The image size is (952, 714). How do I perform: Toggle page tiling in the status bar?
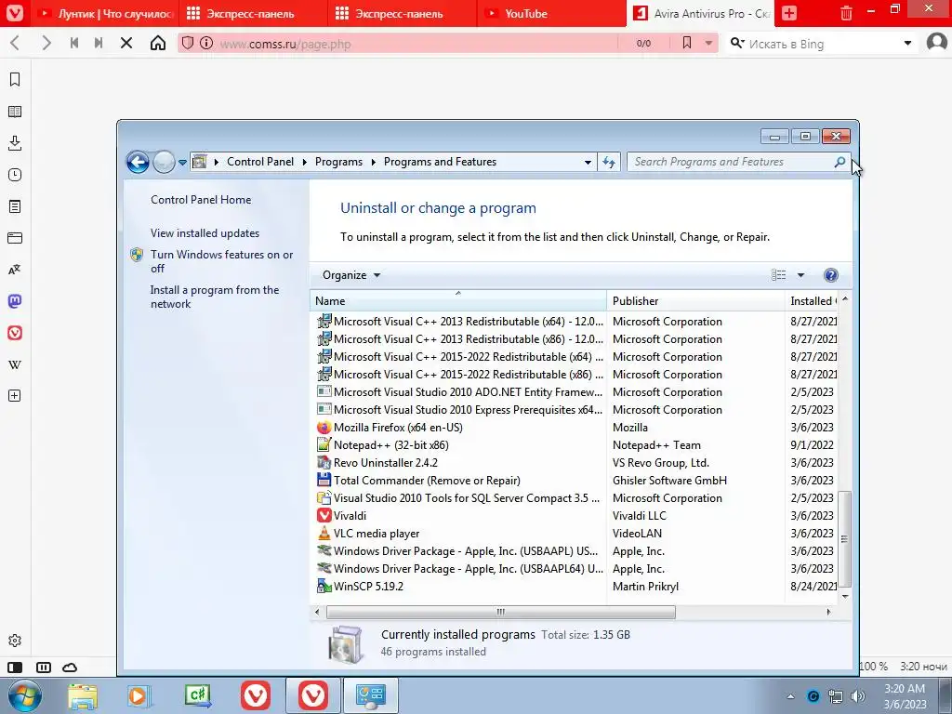(44, 668)
